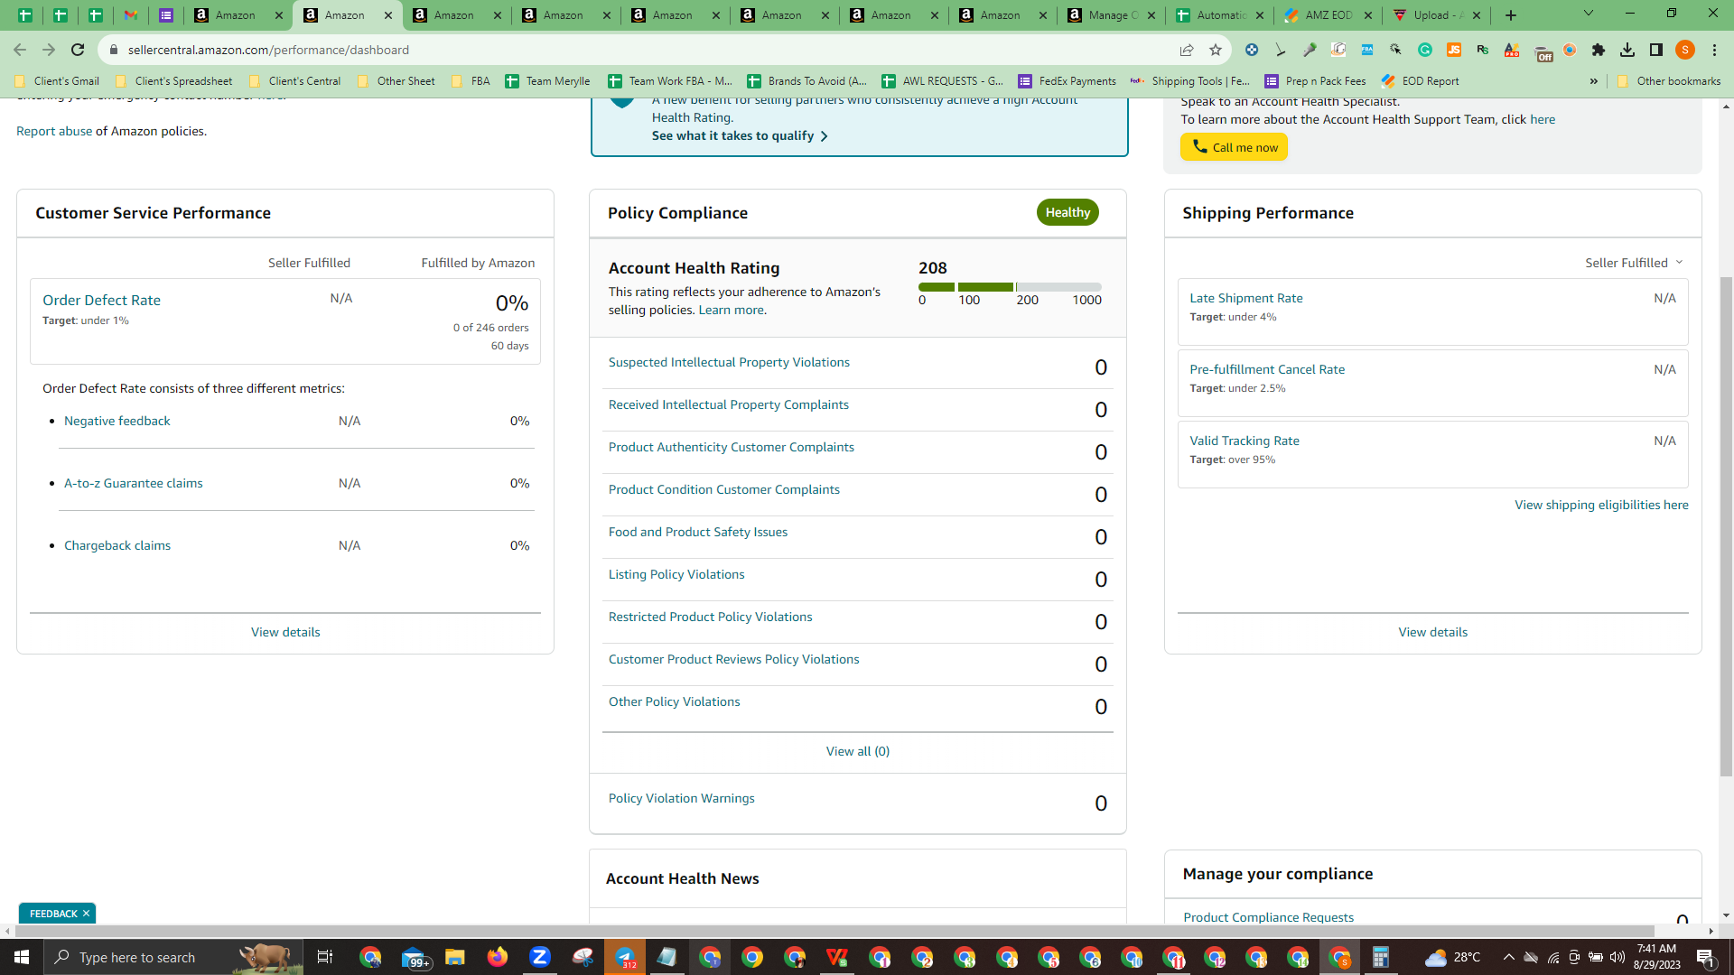Close the FEEDBACK widget with its X

tap(86, 914)
